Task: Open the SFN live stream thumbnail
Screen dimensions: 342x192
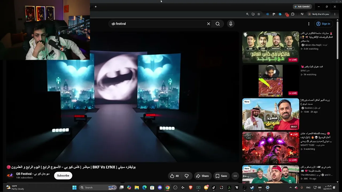Action: pyautogui.click(x=271, y=81)
